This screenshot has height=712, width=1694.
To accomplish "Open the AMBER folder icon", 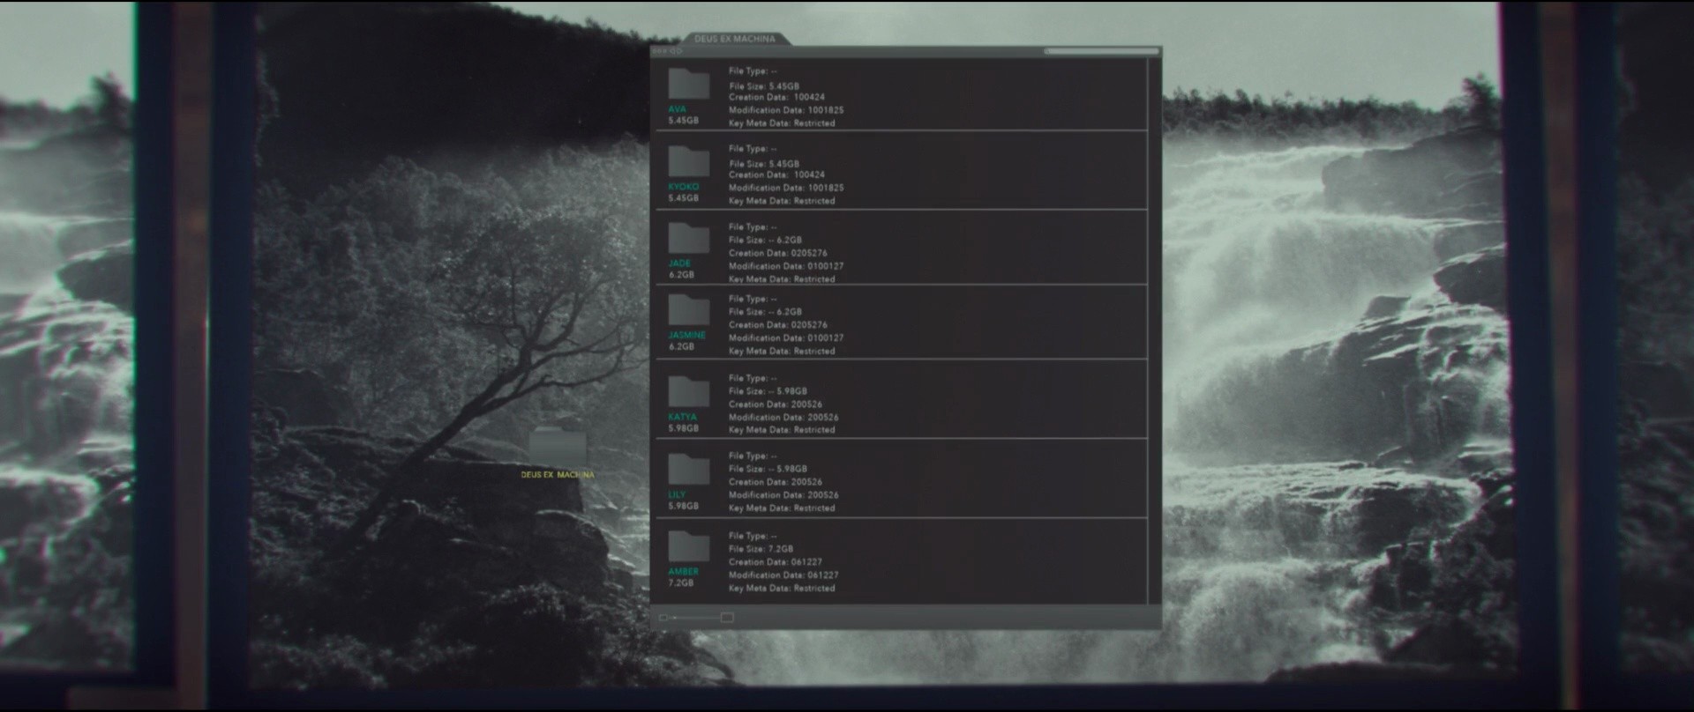I will (x=688, y=546).
